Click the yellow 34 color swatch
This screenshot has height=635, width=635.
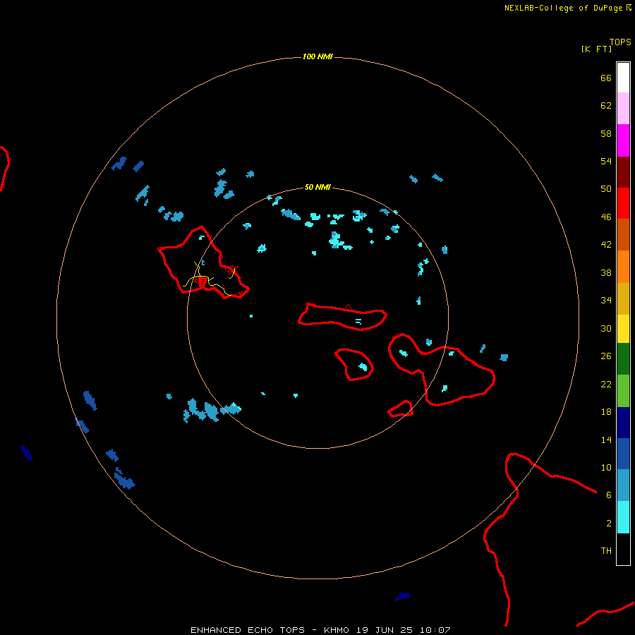(623, 329)
